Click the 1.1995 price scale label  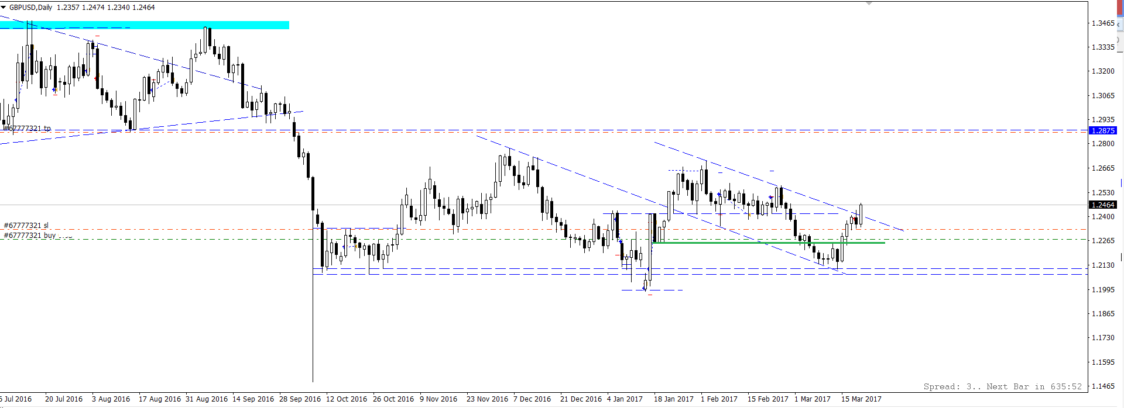tap(1103, 290)
